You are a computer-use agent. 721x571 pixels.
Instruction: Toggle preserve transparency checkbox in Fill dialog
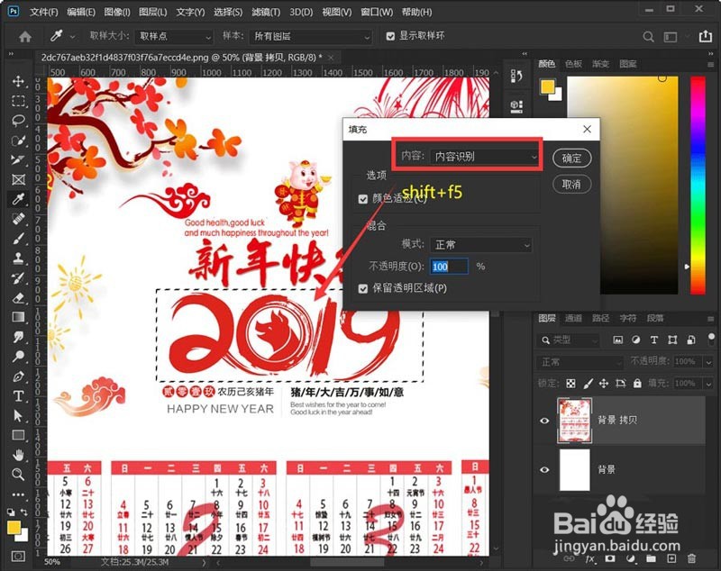(363, 288)
